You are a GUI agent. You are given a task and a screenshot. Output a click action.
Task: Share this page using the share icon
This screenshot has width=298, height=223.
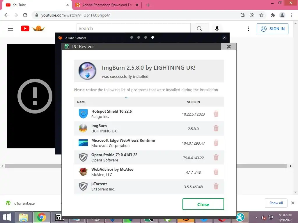(x=252, y=15)
